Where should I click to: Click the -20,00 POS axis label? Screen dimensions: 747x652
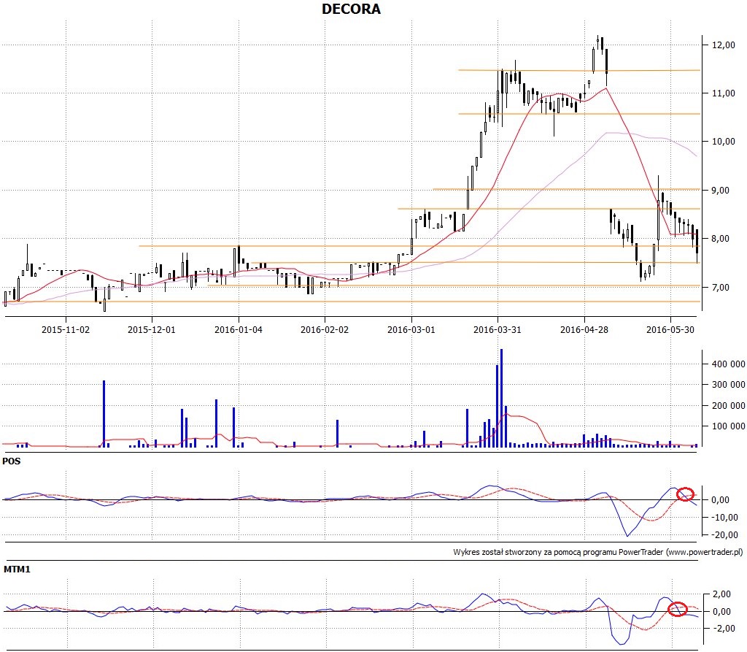click(x=724, y=535)
